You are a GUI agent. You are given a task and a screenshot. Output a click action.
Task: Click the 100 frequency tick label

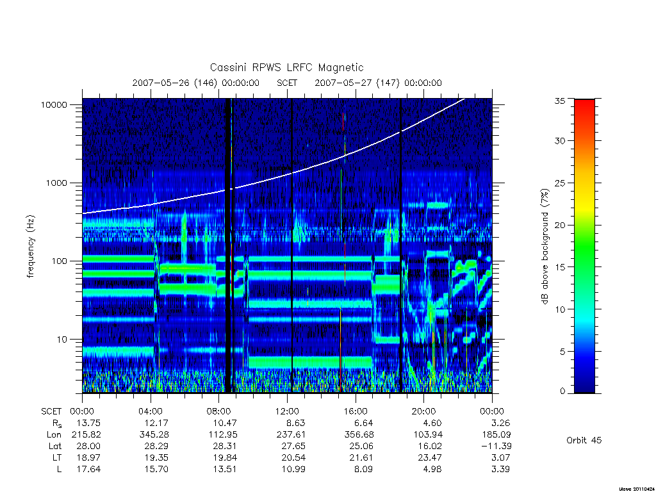click(59, 261)
